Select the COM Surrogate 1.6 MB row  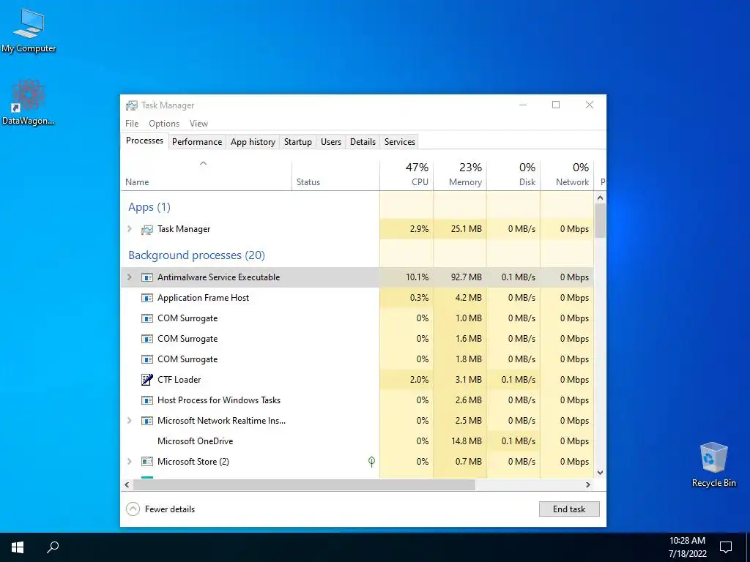pyautogui.click(x=357, y=339)
